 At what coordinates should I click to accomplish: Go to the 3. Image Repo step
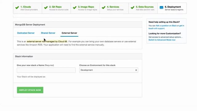[x=85, y=8]
